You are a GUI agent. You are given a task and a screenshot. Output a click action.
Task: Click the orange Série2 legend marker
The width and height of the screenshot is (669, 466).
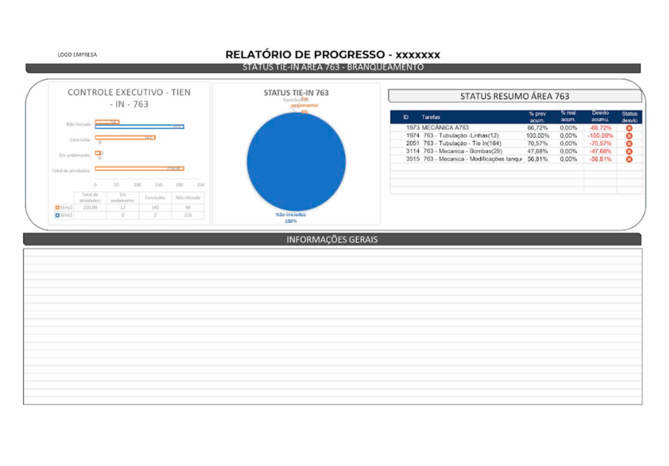click(x=57, y=208)
